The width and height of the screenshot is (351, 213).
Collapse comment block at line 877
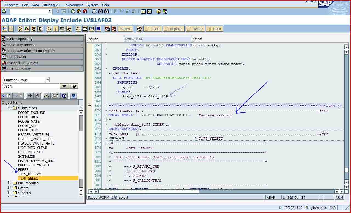106,143
